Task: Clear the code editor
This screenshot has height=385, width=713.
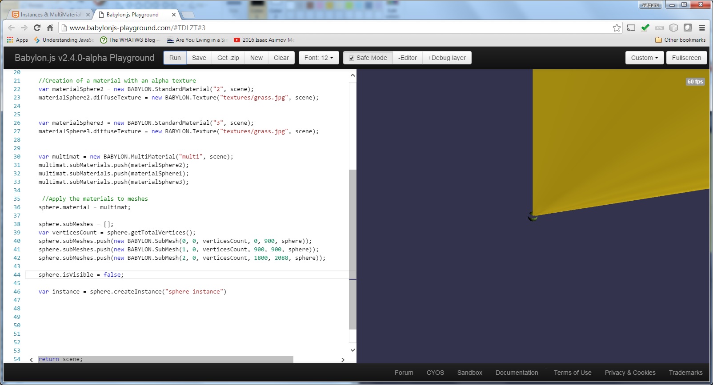Action: click(281, 58)
